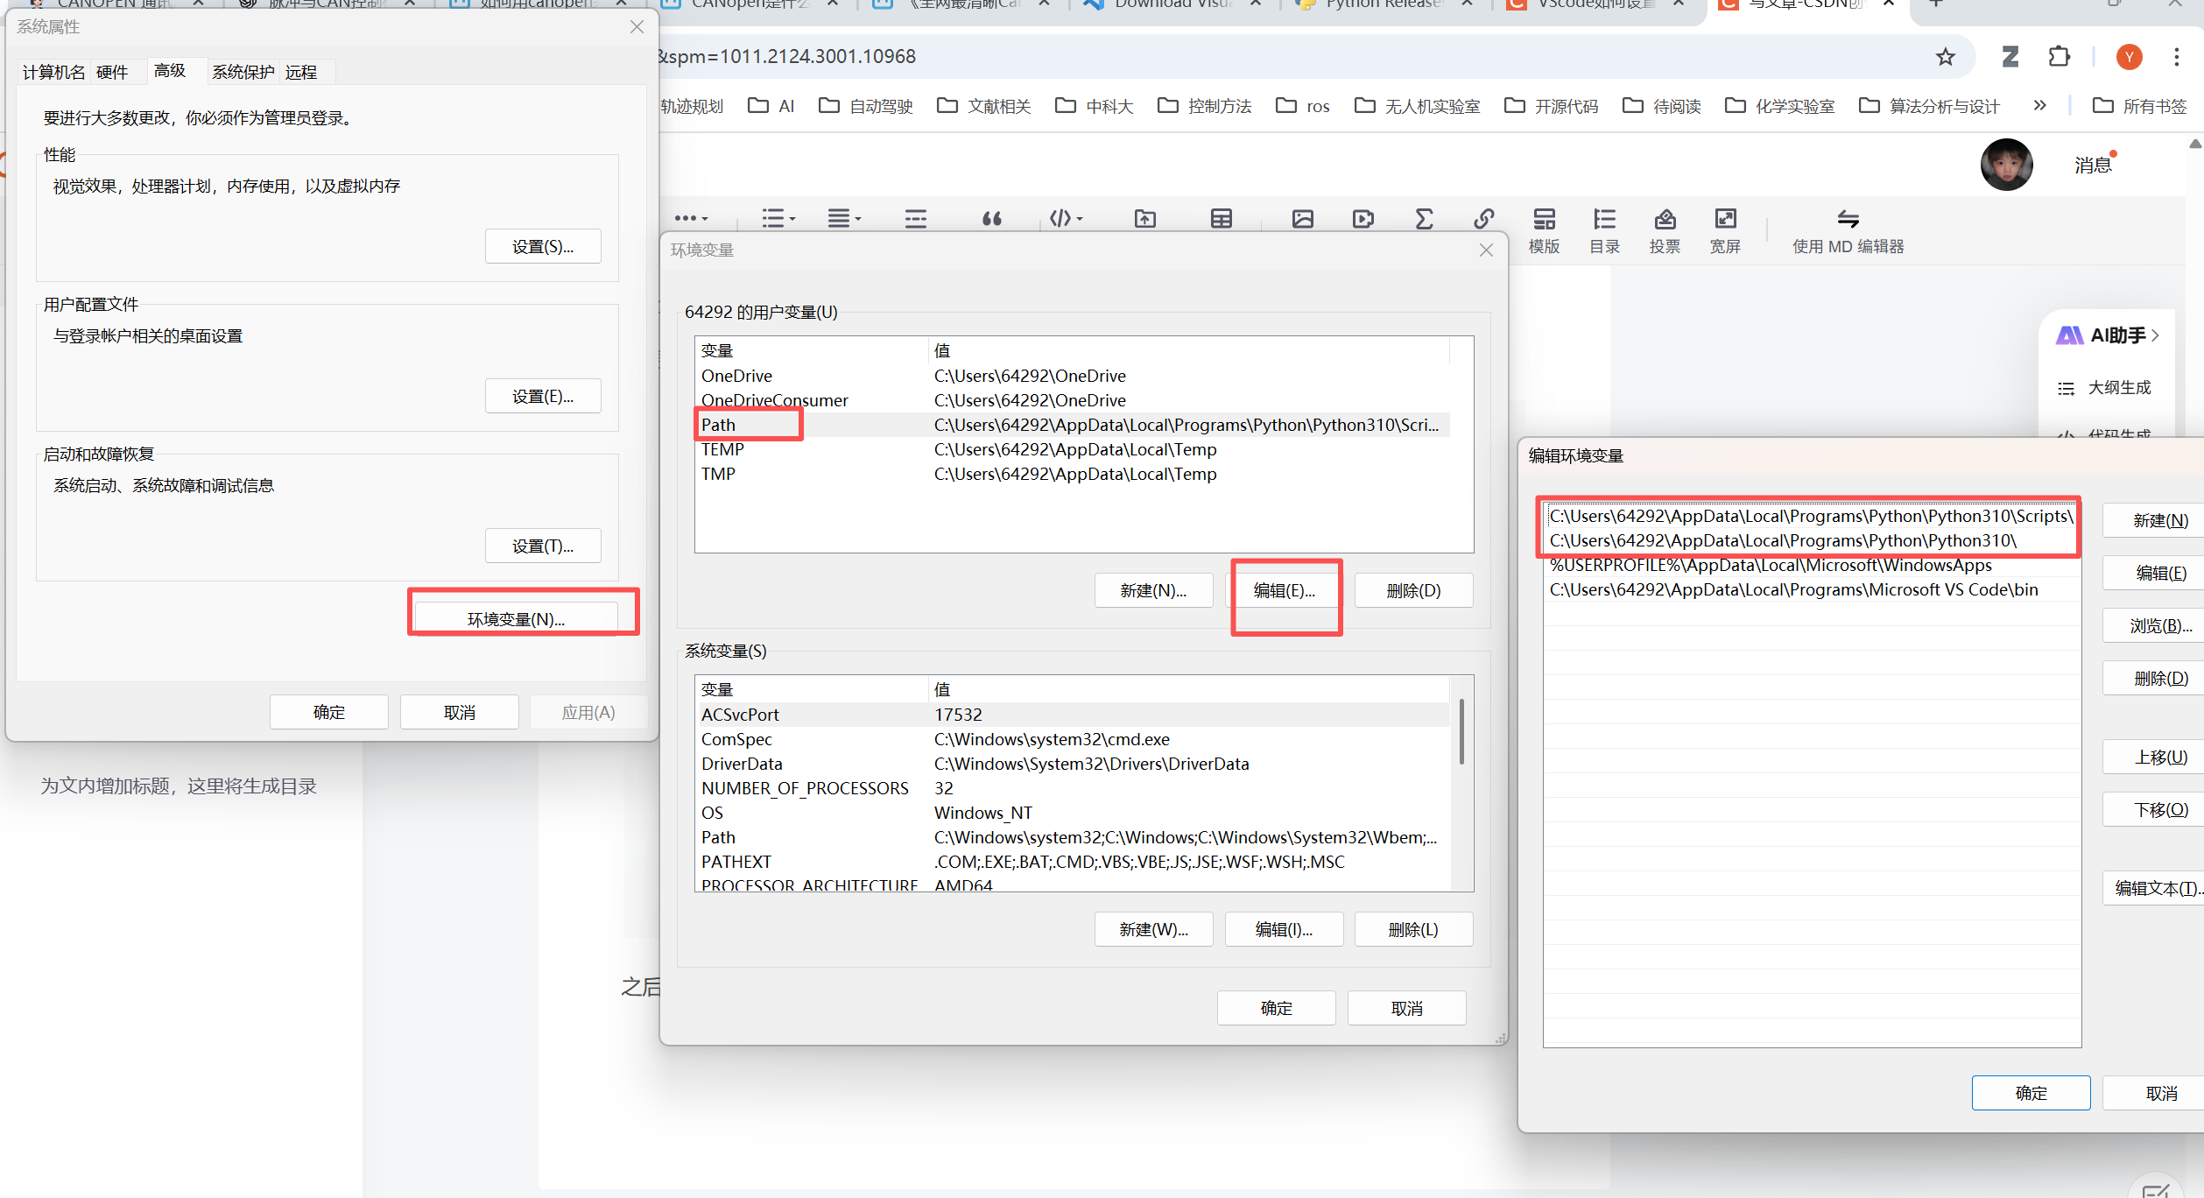2204x1198 pixels.
Task: Bookmark the page with the star icon
Action: (x=1945, y=57)
